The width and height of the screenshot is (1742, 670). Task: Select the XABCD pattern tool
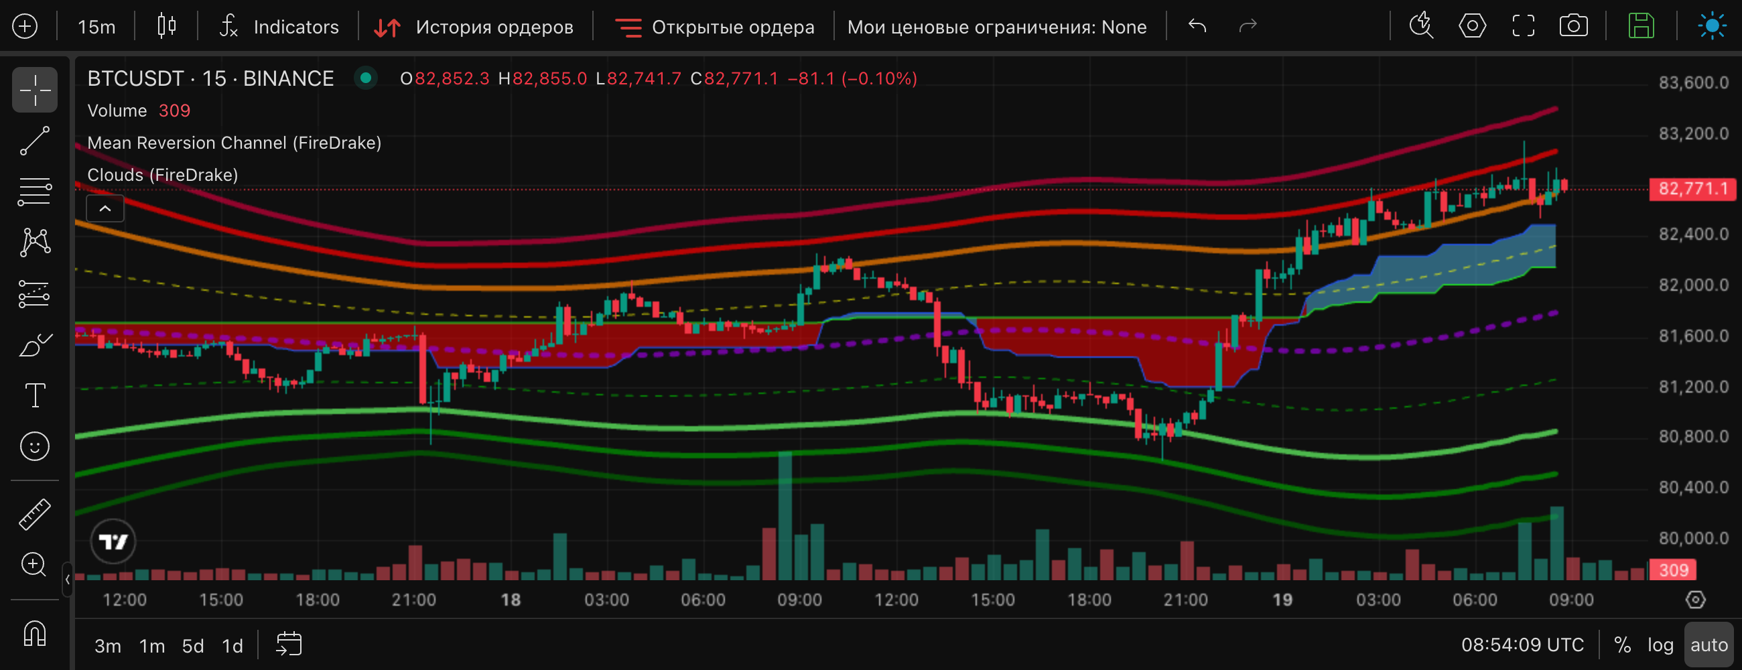[x=34, y=243]
